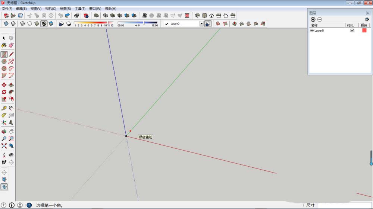Select the arrow Select tool
The image size is (373, 209).
pyautogui.click(x=4, y=38)
